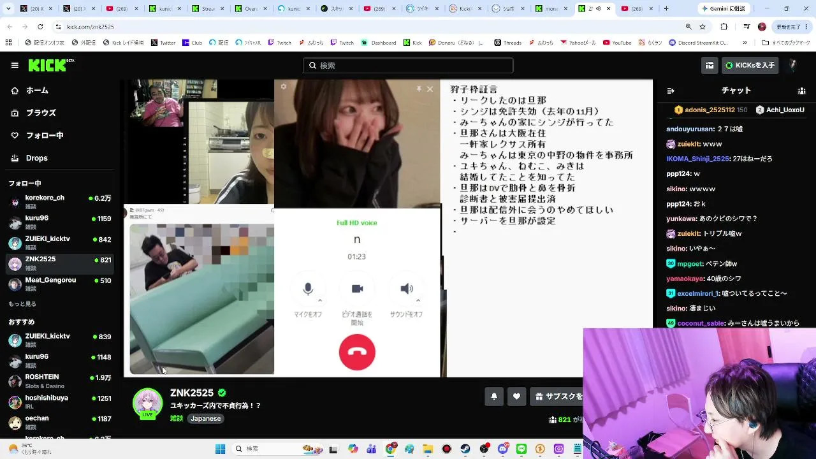Open Discord from the taskbar

click(x=503, y=449)
